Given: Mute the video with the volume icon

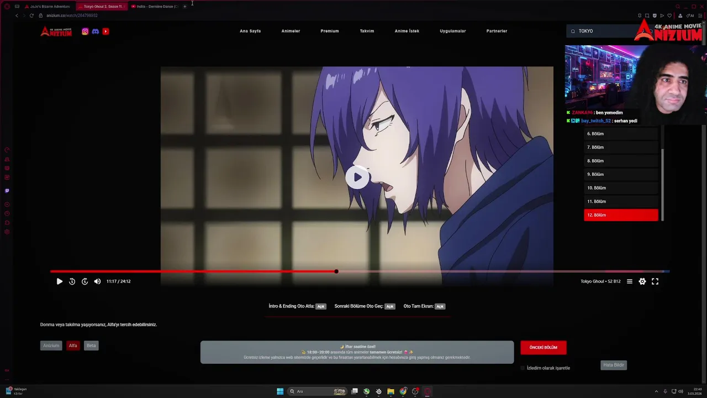Looking at the screenshot, I should pos(97,281).
